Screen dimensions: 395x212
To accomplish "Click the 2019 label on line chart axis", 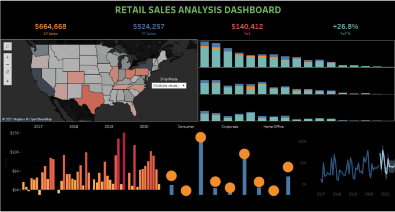I will (x=353, y=194).
